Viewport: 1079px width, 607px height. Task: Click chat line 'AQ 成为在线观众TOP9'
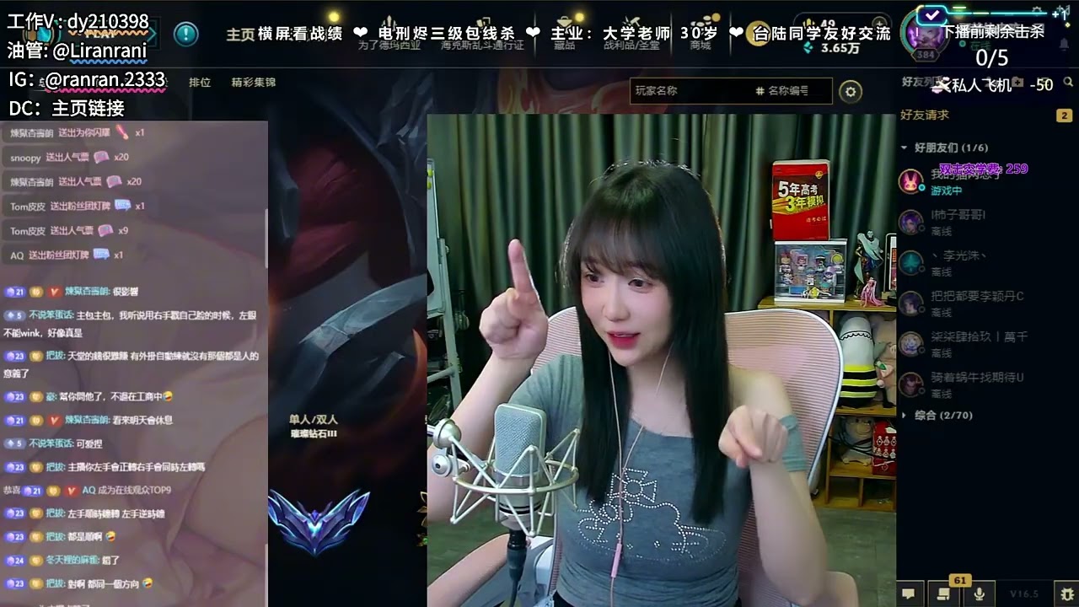click(x=87, y=490)
